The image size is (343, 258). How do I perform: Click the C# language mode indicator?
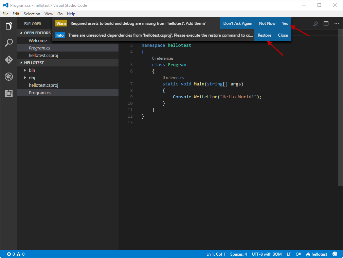coord(298,254)
